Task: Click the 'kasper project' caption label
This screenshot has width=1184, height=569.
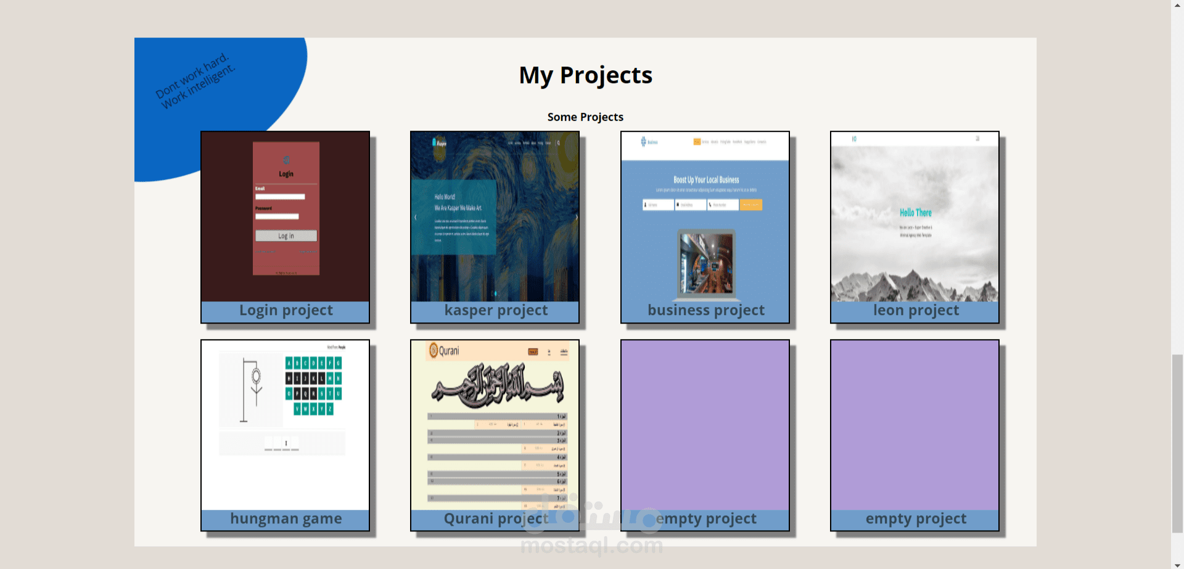Action: coord(496,311)
